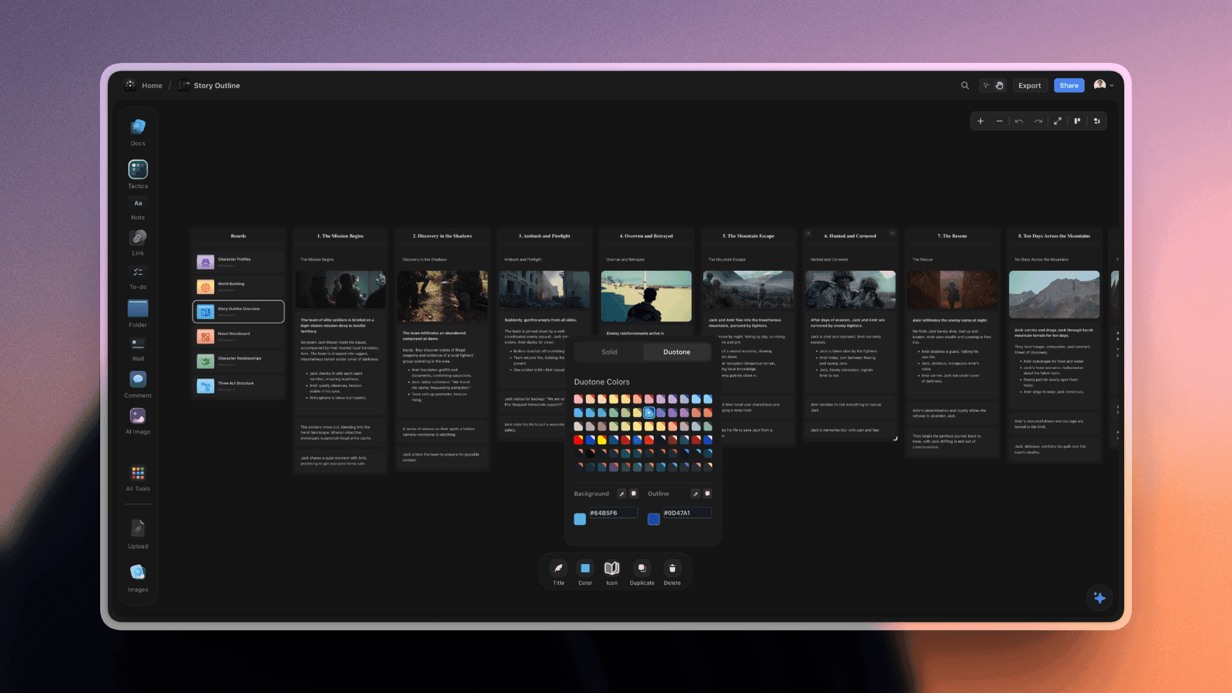Viewport: 1232px width, 693px height.
Task: Open the account avatar dropdown
Action: click(x=1104, y=85)
